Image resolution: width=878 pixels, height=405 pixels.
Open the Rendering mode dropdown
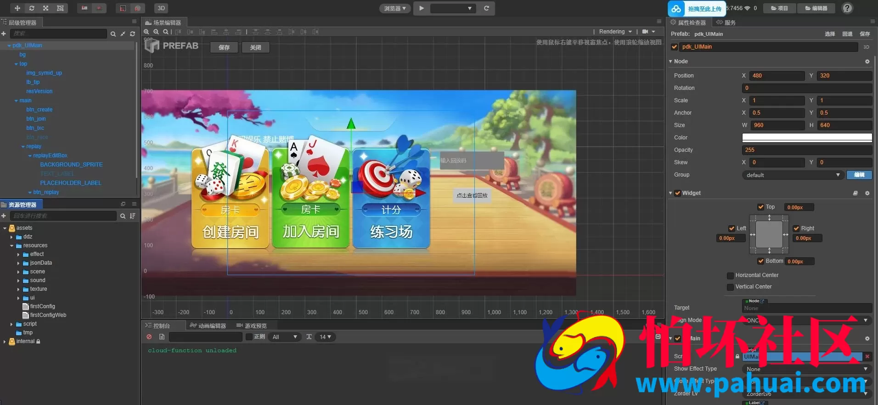point(615,32)
